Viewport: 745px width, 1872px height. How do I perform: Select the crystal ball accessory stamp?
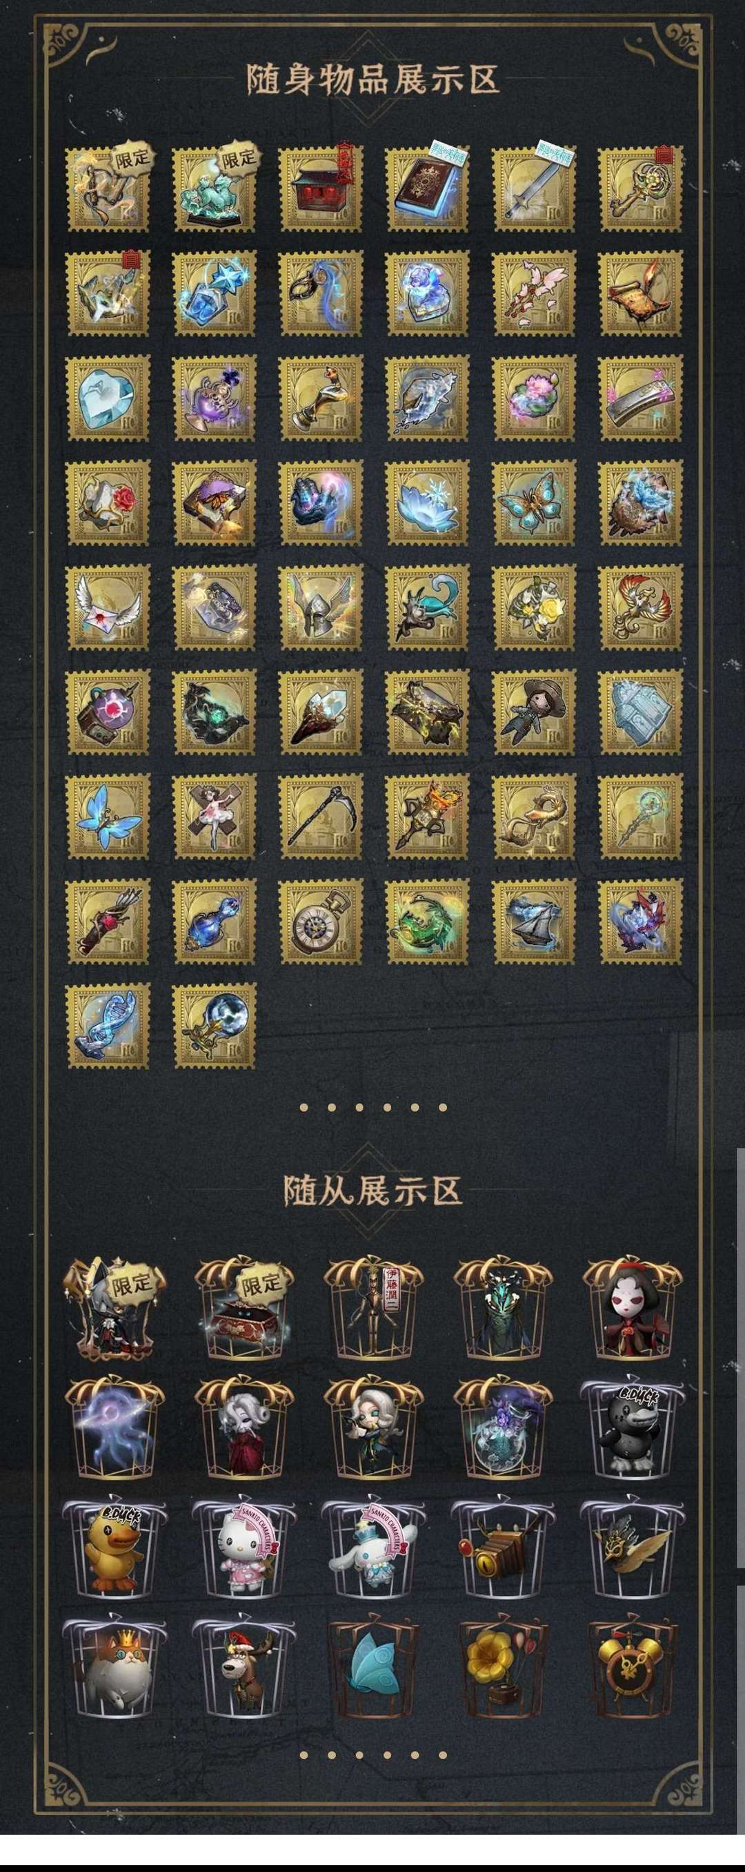click(x=215, y=1025)
